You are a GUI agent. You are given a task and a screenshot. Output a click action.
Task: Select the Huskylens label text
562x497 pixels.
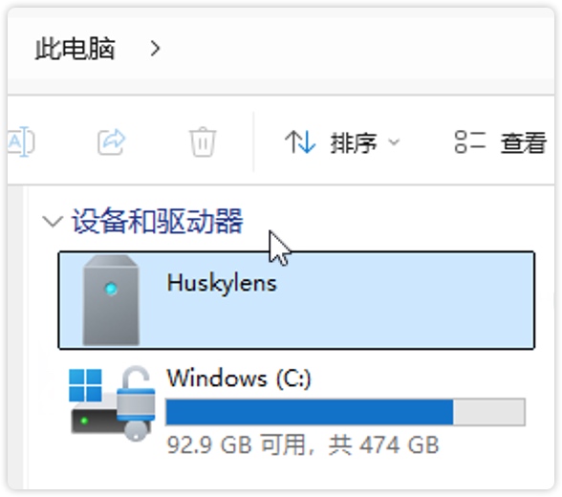tap(222, 283)
